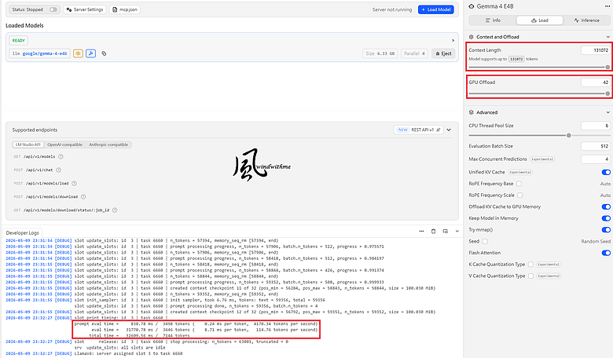Select the Load tab
Viewport: 613px width, 358px height.
click(x=539, y=20)
